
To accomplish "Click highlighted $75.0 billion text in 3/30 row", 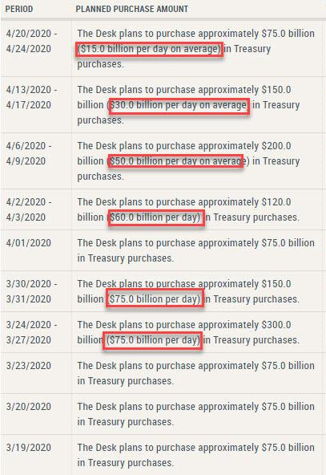I will click(155, 299).
